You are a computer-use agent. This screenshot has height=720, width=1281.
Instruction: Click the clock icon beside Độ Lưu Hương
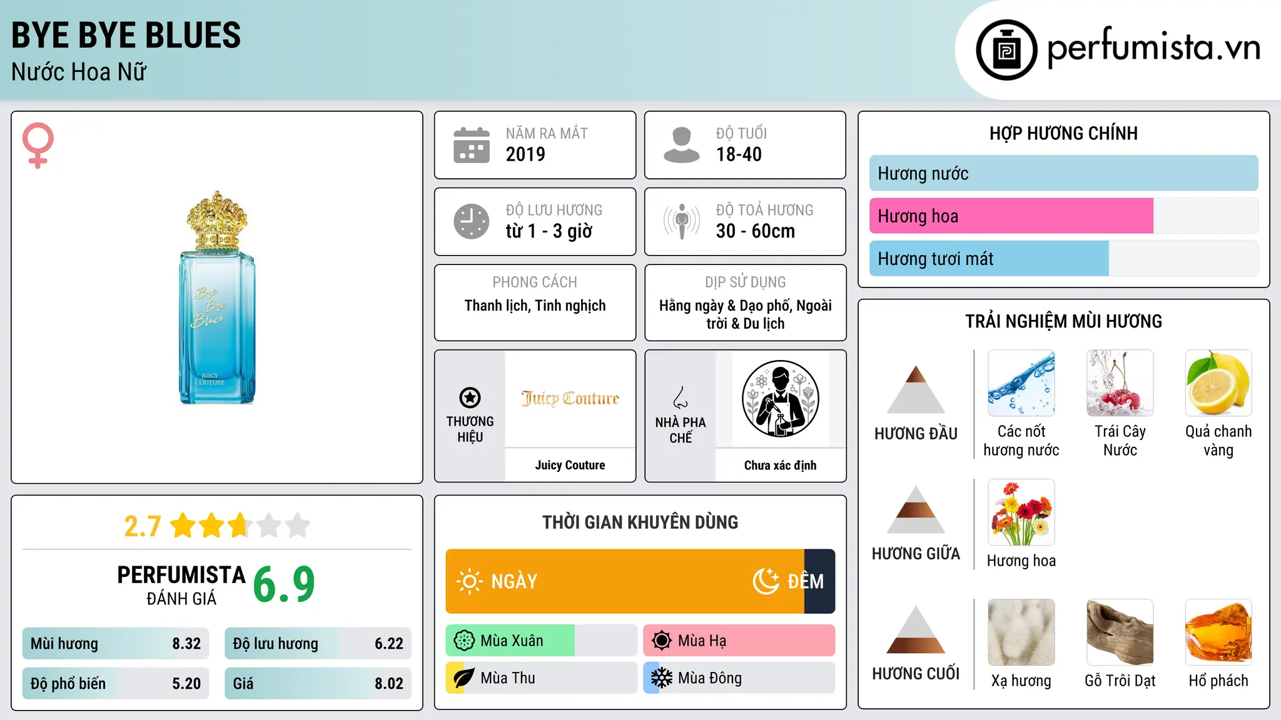472,221
